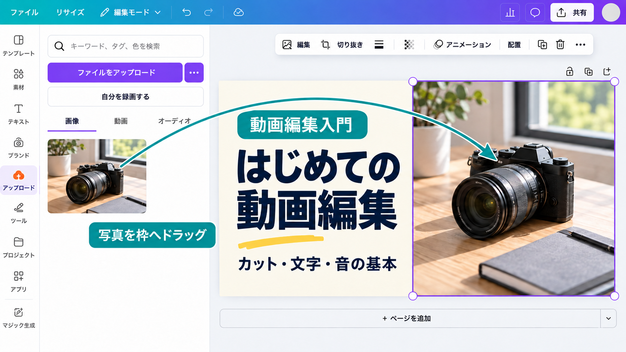Select the テキスト tool in sidebar
This screenshot has width=626, height=352.
click(x=19, y=114)
